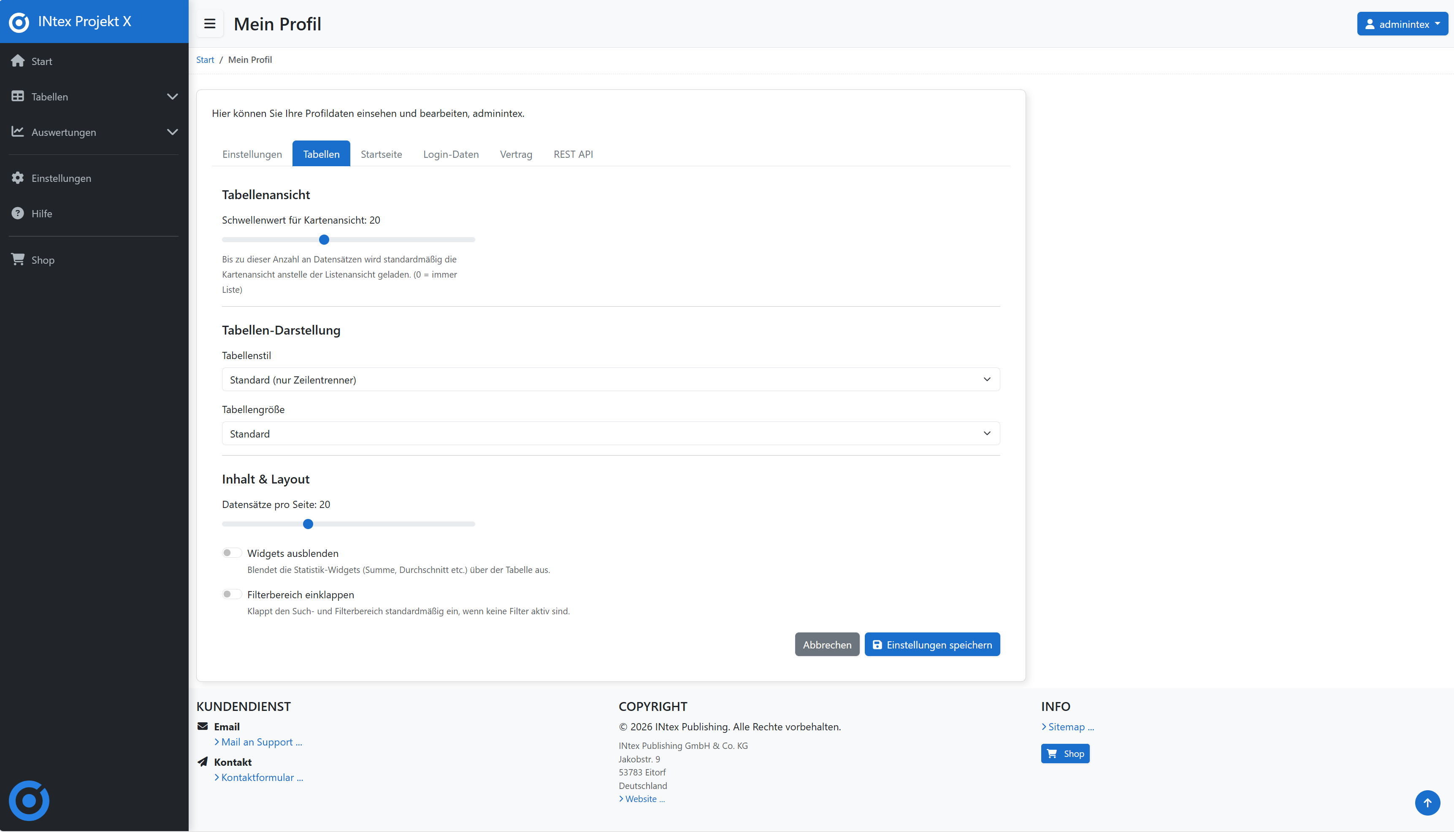The width and height of the screenshot is (1454, 832).
Task: Click the Auswertungen chart icon
Action: point(18,132)
